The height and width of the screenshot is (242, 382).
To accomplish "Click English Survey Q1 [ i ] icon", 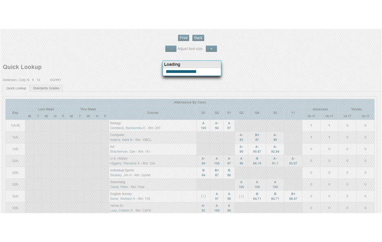I will click(203, 196).
